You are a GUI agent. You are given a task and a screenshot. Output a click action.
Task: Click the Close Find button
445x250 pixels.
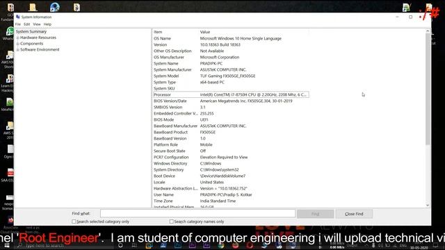click(x=354, y=214)
